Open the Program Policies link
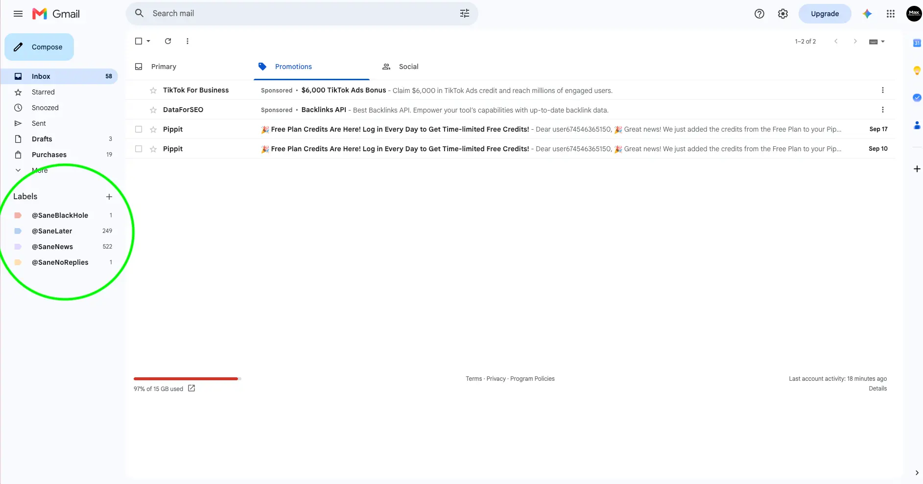 click(532, 379)
